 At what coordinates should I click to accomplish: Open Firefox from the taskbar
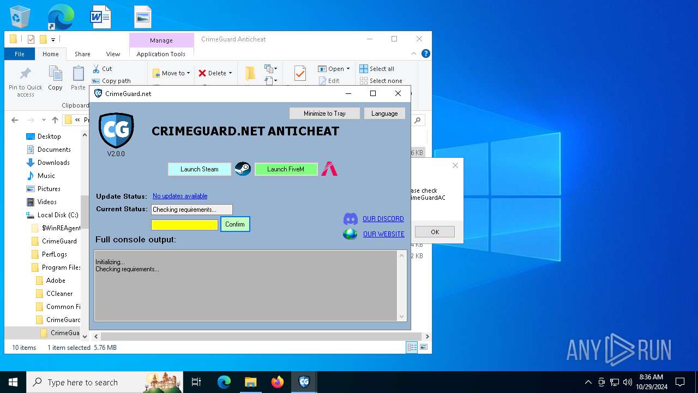coord(278,382)
